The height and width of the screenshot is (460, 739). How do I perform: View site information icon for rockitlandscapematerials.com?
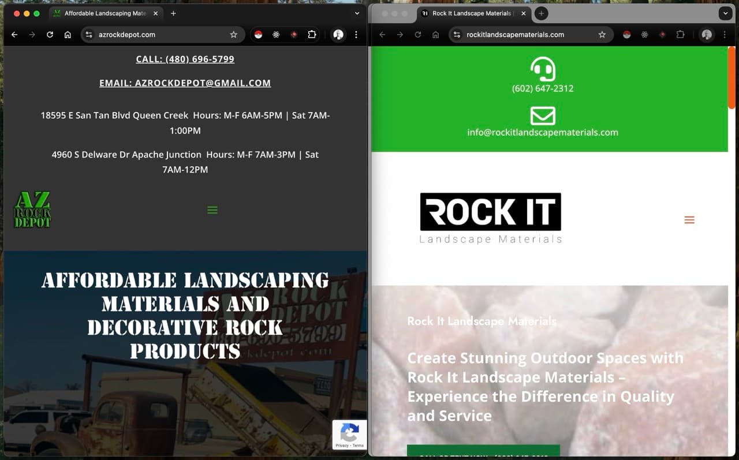(457, 35)
